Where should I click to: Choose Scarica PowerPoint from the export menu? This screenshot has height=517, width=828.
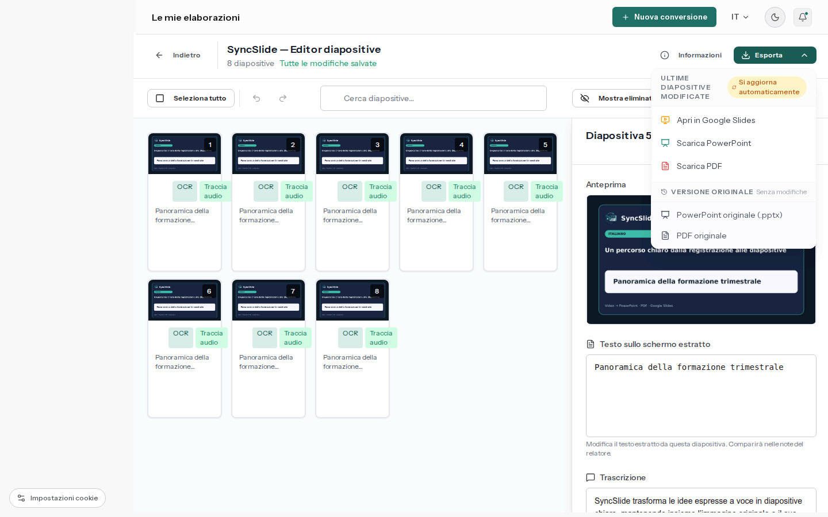coord(734,143)
